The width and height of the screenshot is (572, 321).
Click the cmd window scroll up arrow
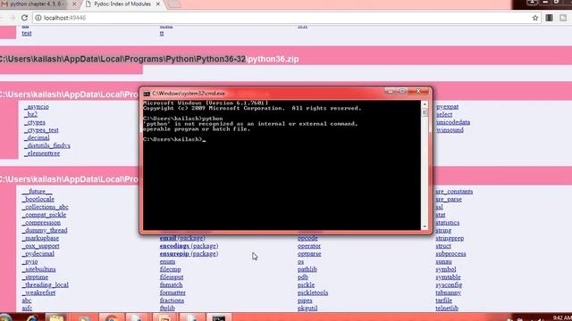pyautogui.click(x=425, y=104)
